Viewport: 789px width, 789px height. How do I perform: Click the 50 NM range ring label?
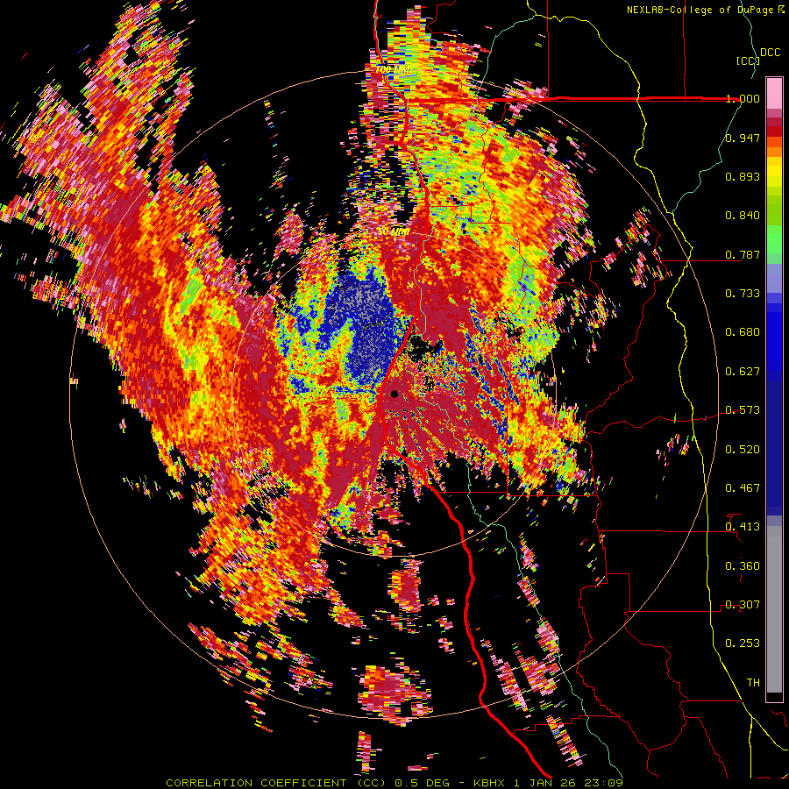point(393,232)
